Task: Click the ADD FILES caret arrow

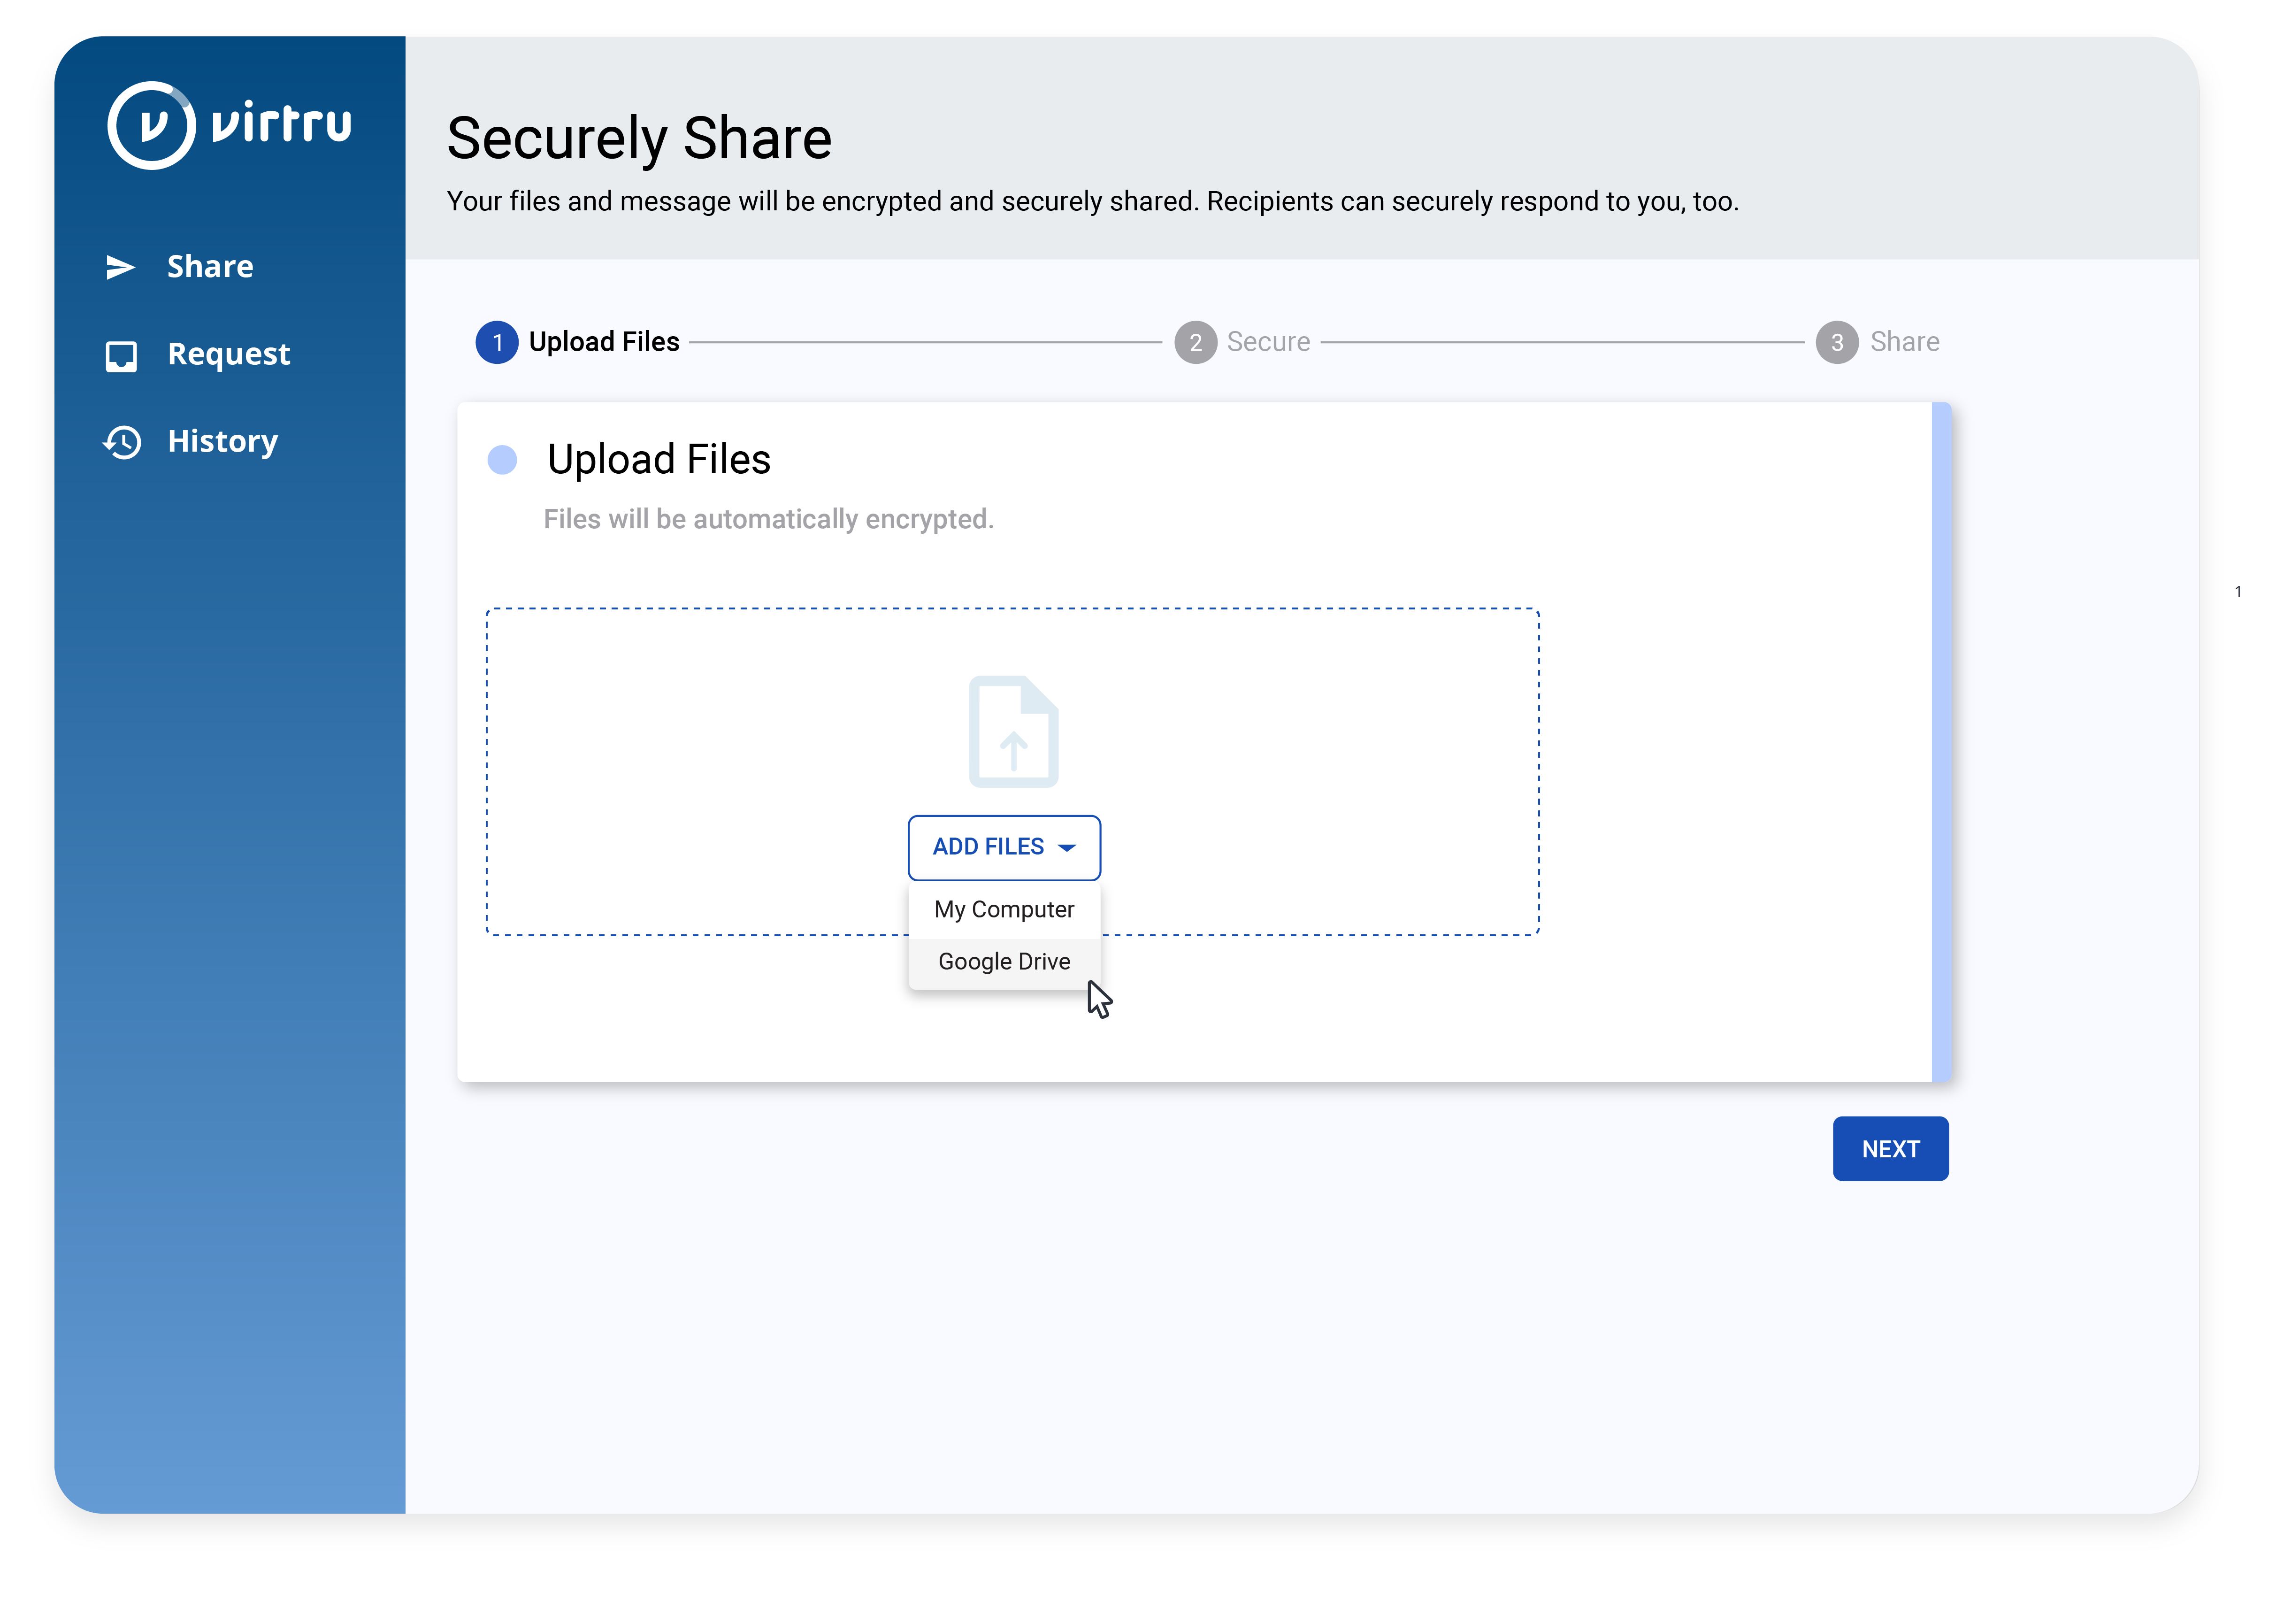Action: 1066,848
